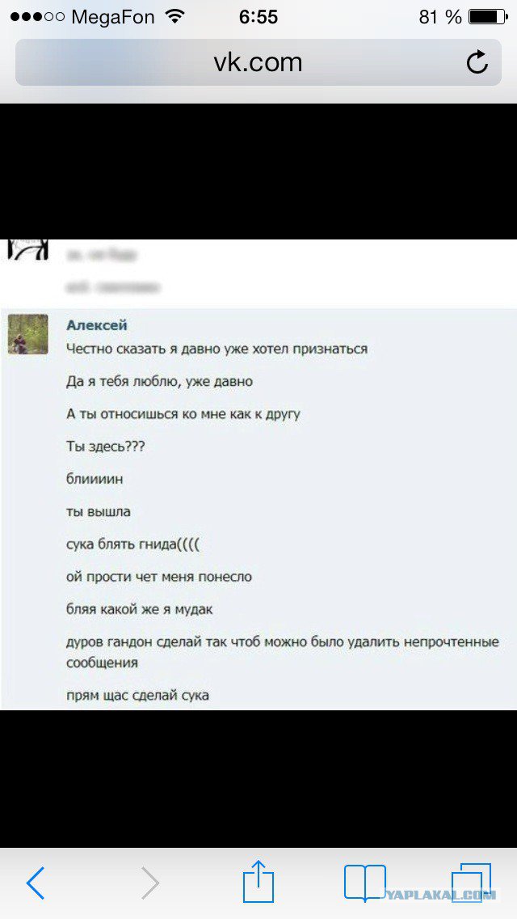This screenshot has width=517, height=919.
Task: Open the Алексей profile name link
Action: point(97,325)
